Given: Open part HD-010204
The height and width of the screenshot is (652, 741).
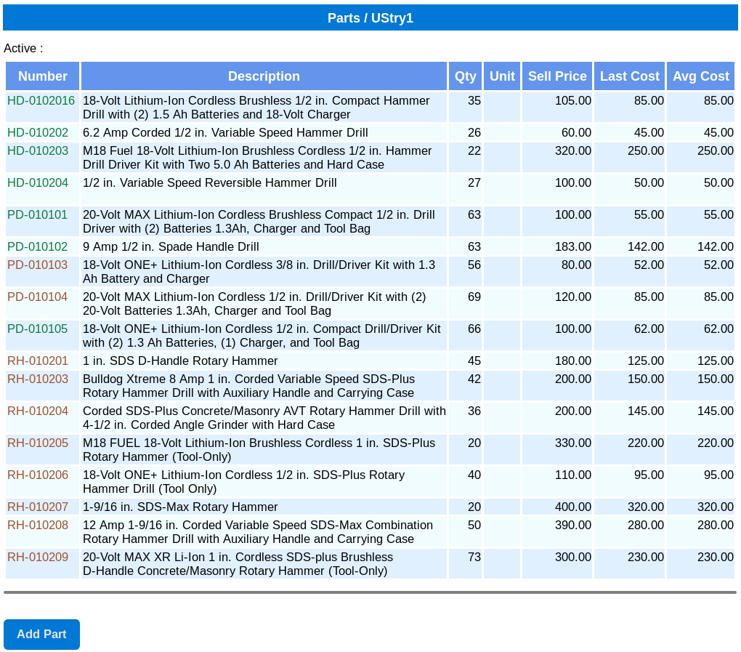Looking at the screenshot, I should (38, 182).
